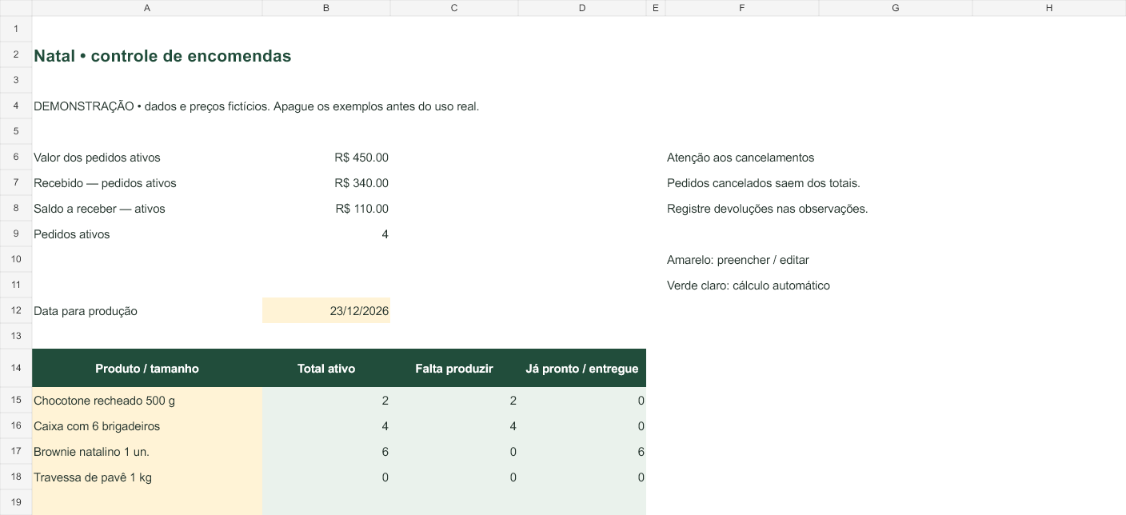The image size is (1126, 515).
Task: Click 'Pedidos cancelados saem dos totais.' text
Action: 764,183
